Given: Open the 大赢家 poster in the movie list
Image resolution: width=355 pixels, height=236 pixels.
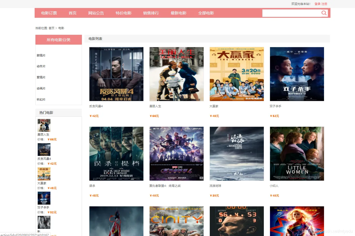Looking at the screenshot, I should tap(237, 74).
